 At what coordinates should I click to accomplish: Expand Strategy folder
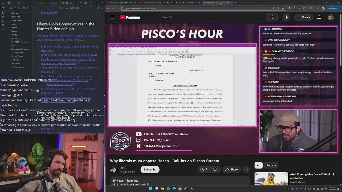point(14,35)
